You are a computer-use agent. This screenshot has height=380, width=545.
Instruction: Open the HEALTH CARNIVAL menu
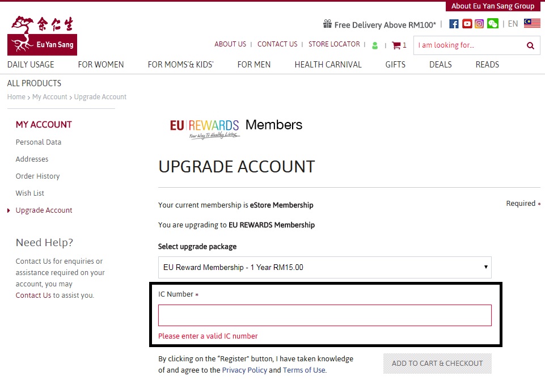click(x=328, y=65)
